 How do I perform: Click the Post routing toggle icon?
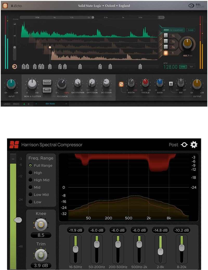point(184,145)
